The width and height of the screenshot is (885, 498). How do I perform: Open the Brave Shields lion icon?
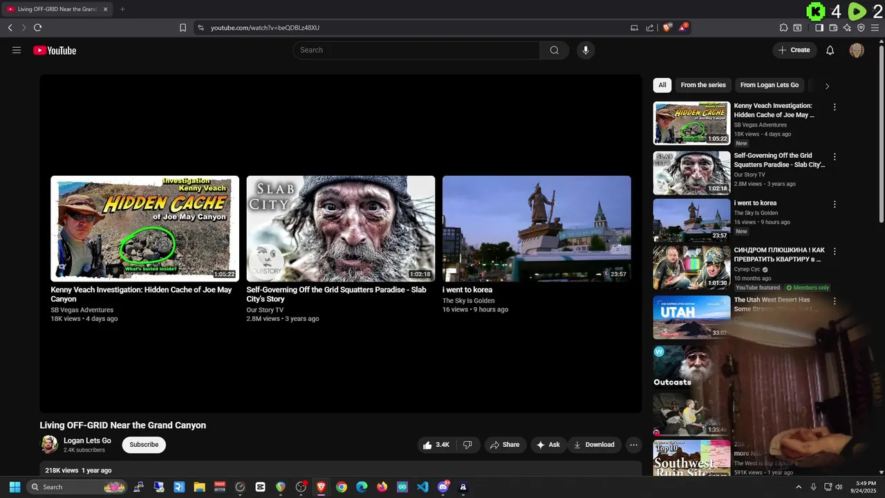click(x=667, y=28)
